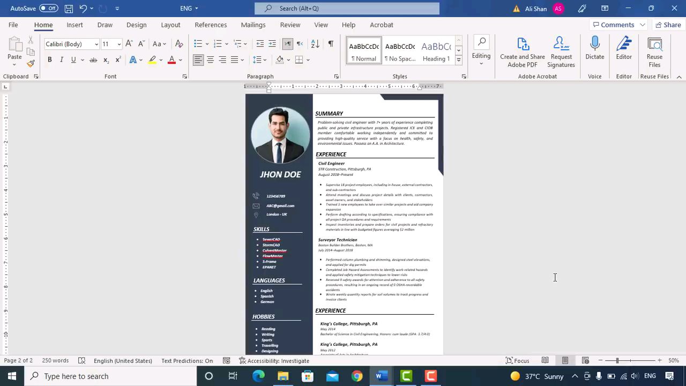Decrease paragraph indent

tap(260, 44)
